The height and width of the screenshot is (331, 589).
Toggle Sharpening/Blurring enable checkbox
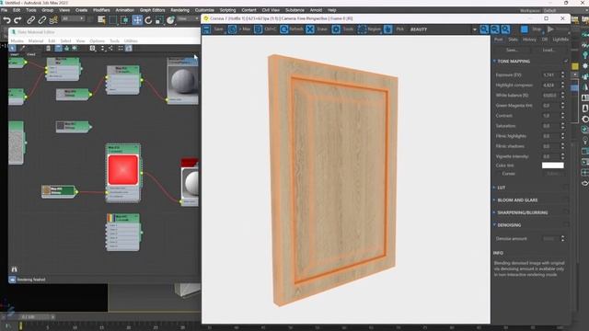(566, 212)
